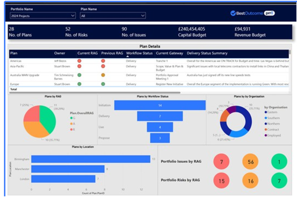Click the red Portfolio Issues circle showing 7
The image size is (297, 197).
[221, 161]
